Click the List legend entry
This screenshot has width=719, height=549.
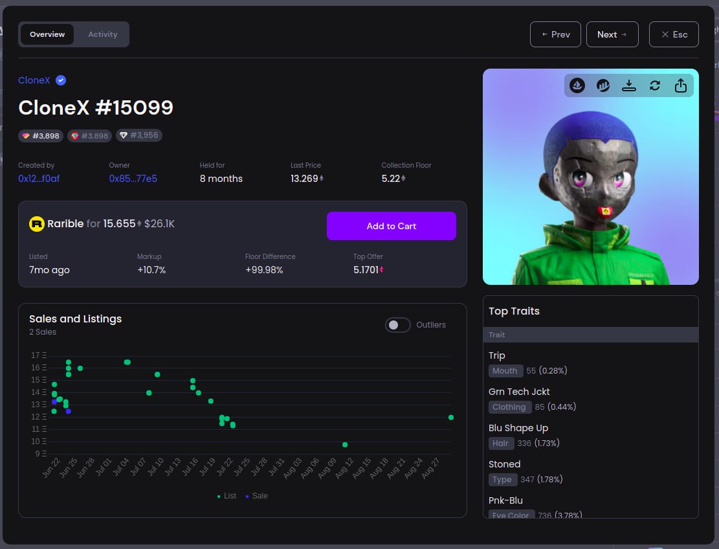tap(227, 496)
